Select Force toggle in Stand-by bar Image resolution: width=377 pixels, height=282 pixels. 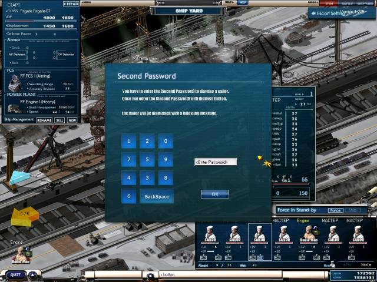pyautogui.click(x=335, y=210)
